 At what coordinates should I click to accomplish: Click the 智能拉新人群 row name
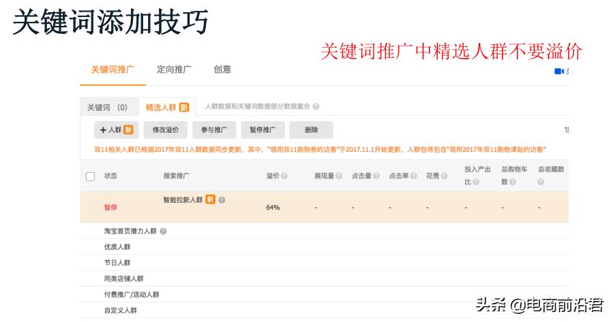[x=183, y=200]
